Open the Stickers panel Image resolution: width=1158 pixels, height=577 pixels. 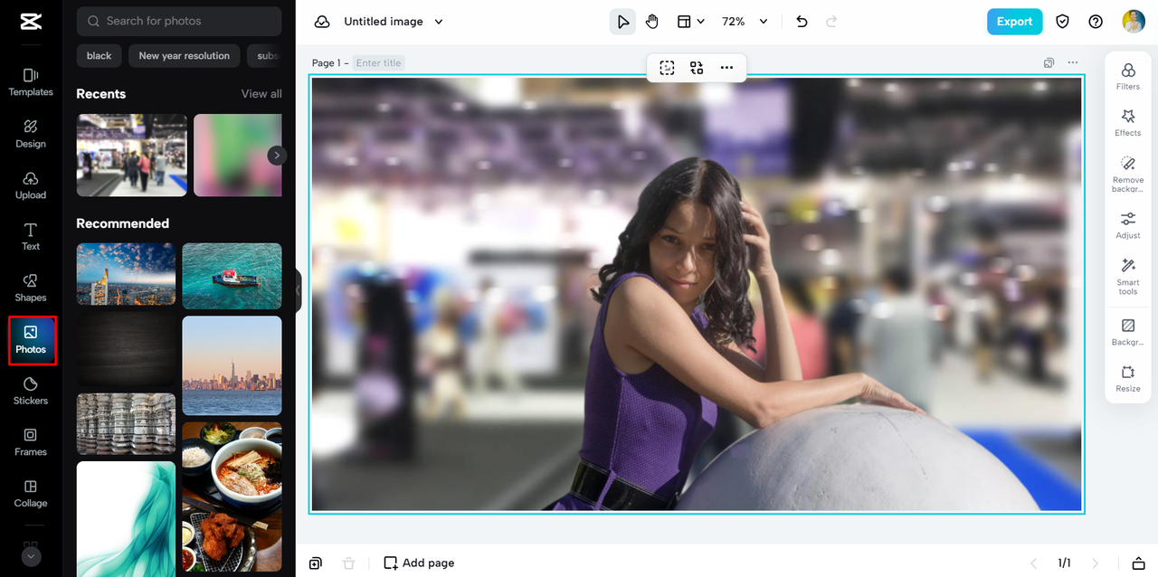coord(31,391)
